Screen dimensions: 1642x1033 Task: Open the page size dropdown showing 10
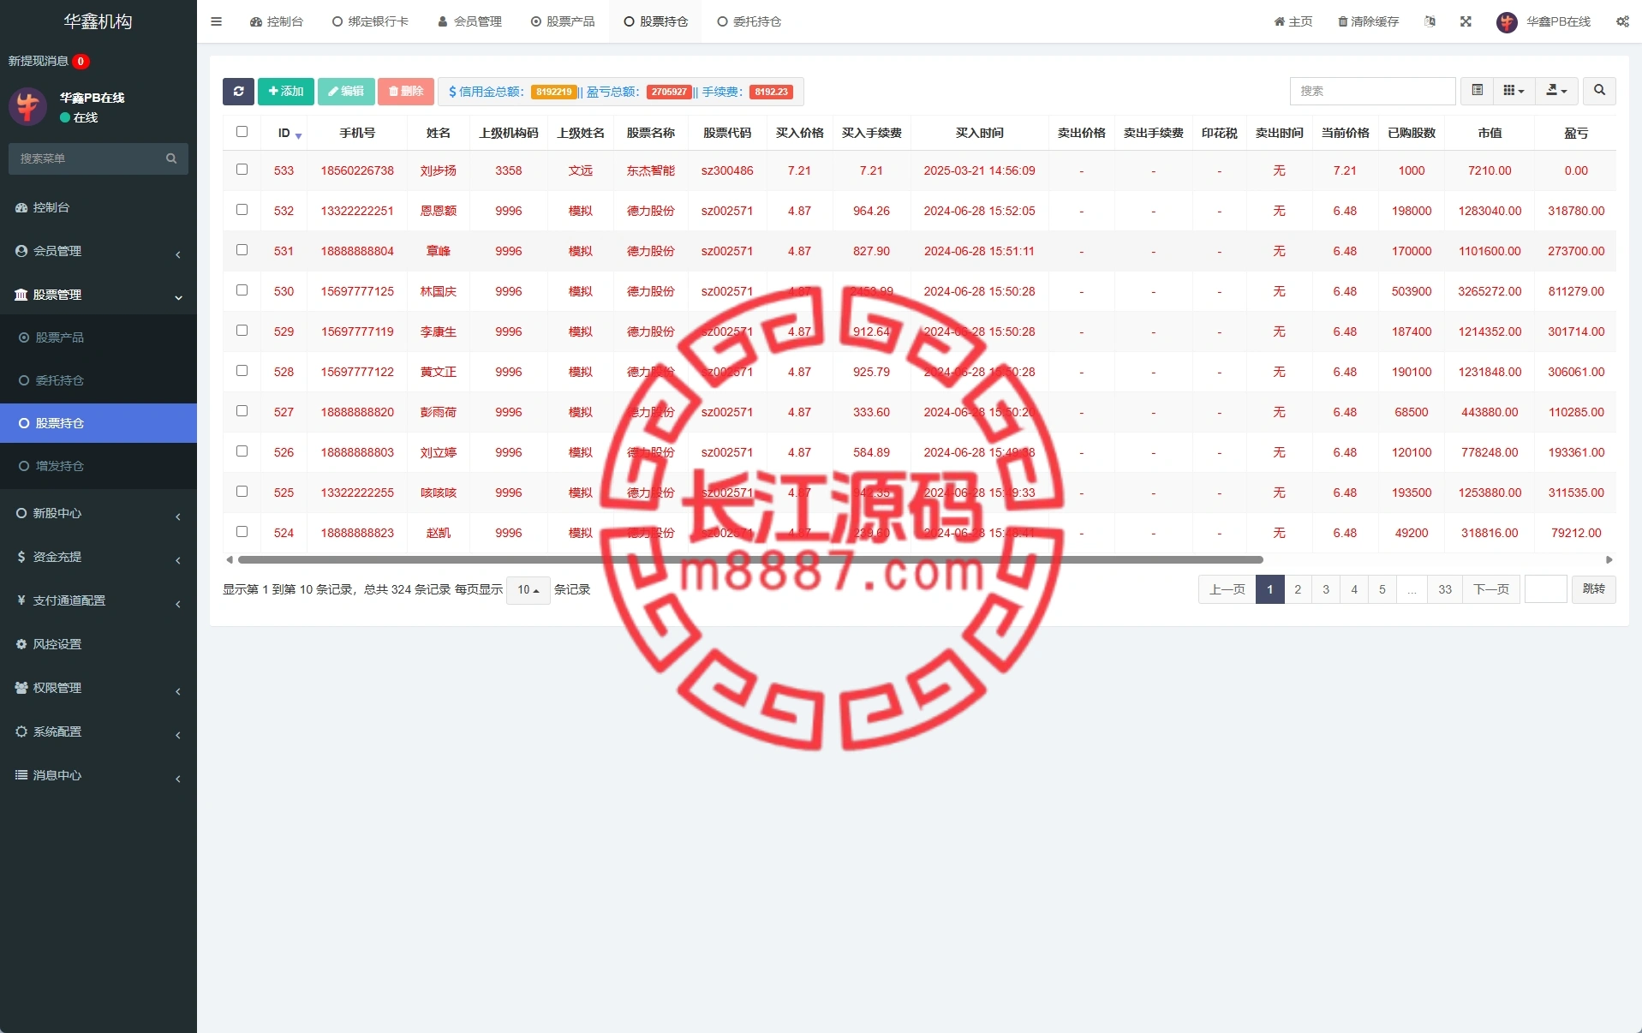click(528, 590)
